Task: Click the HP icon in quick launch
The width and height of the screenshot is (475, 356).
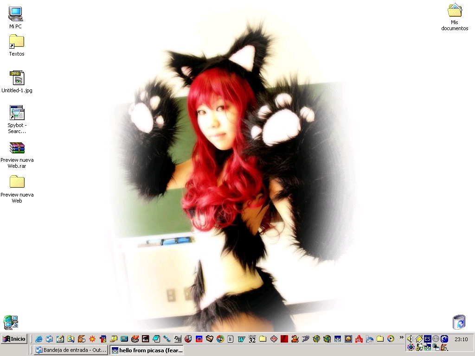Action: point(305,339)
